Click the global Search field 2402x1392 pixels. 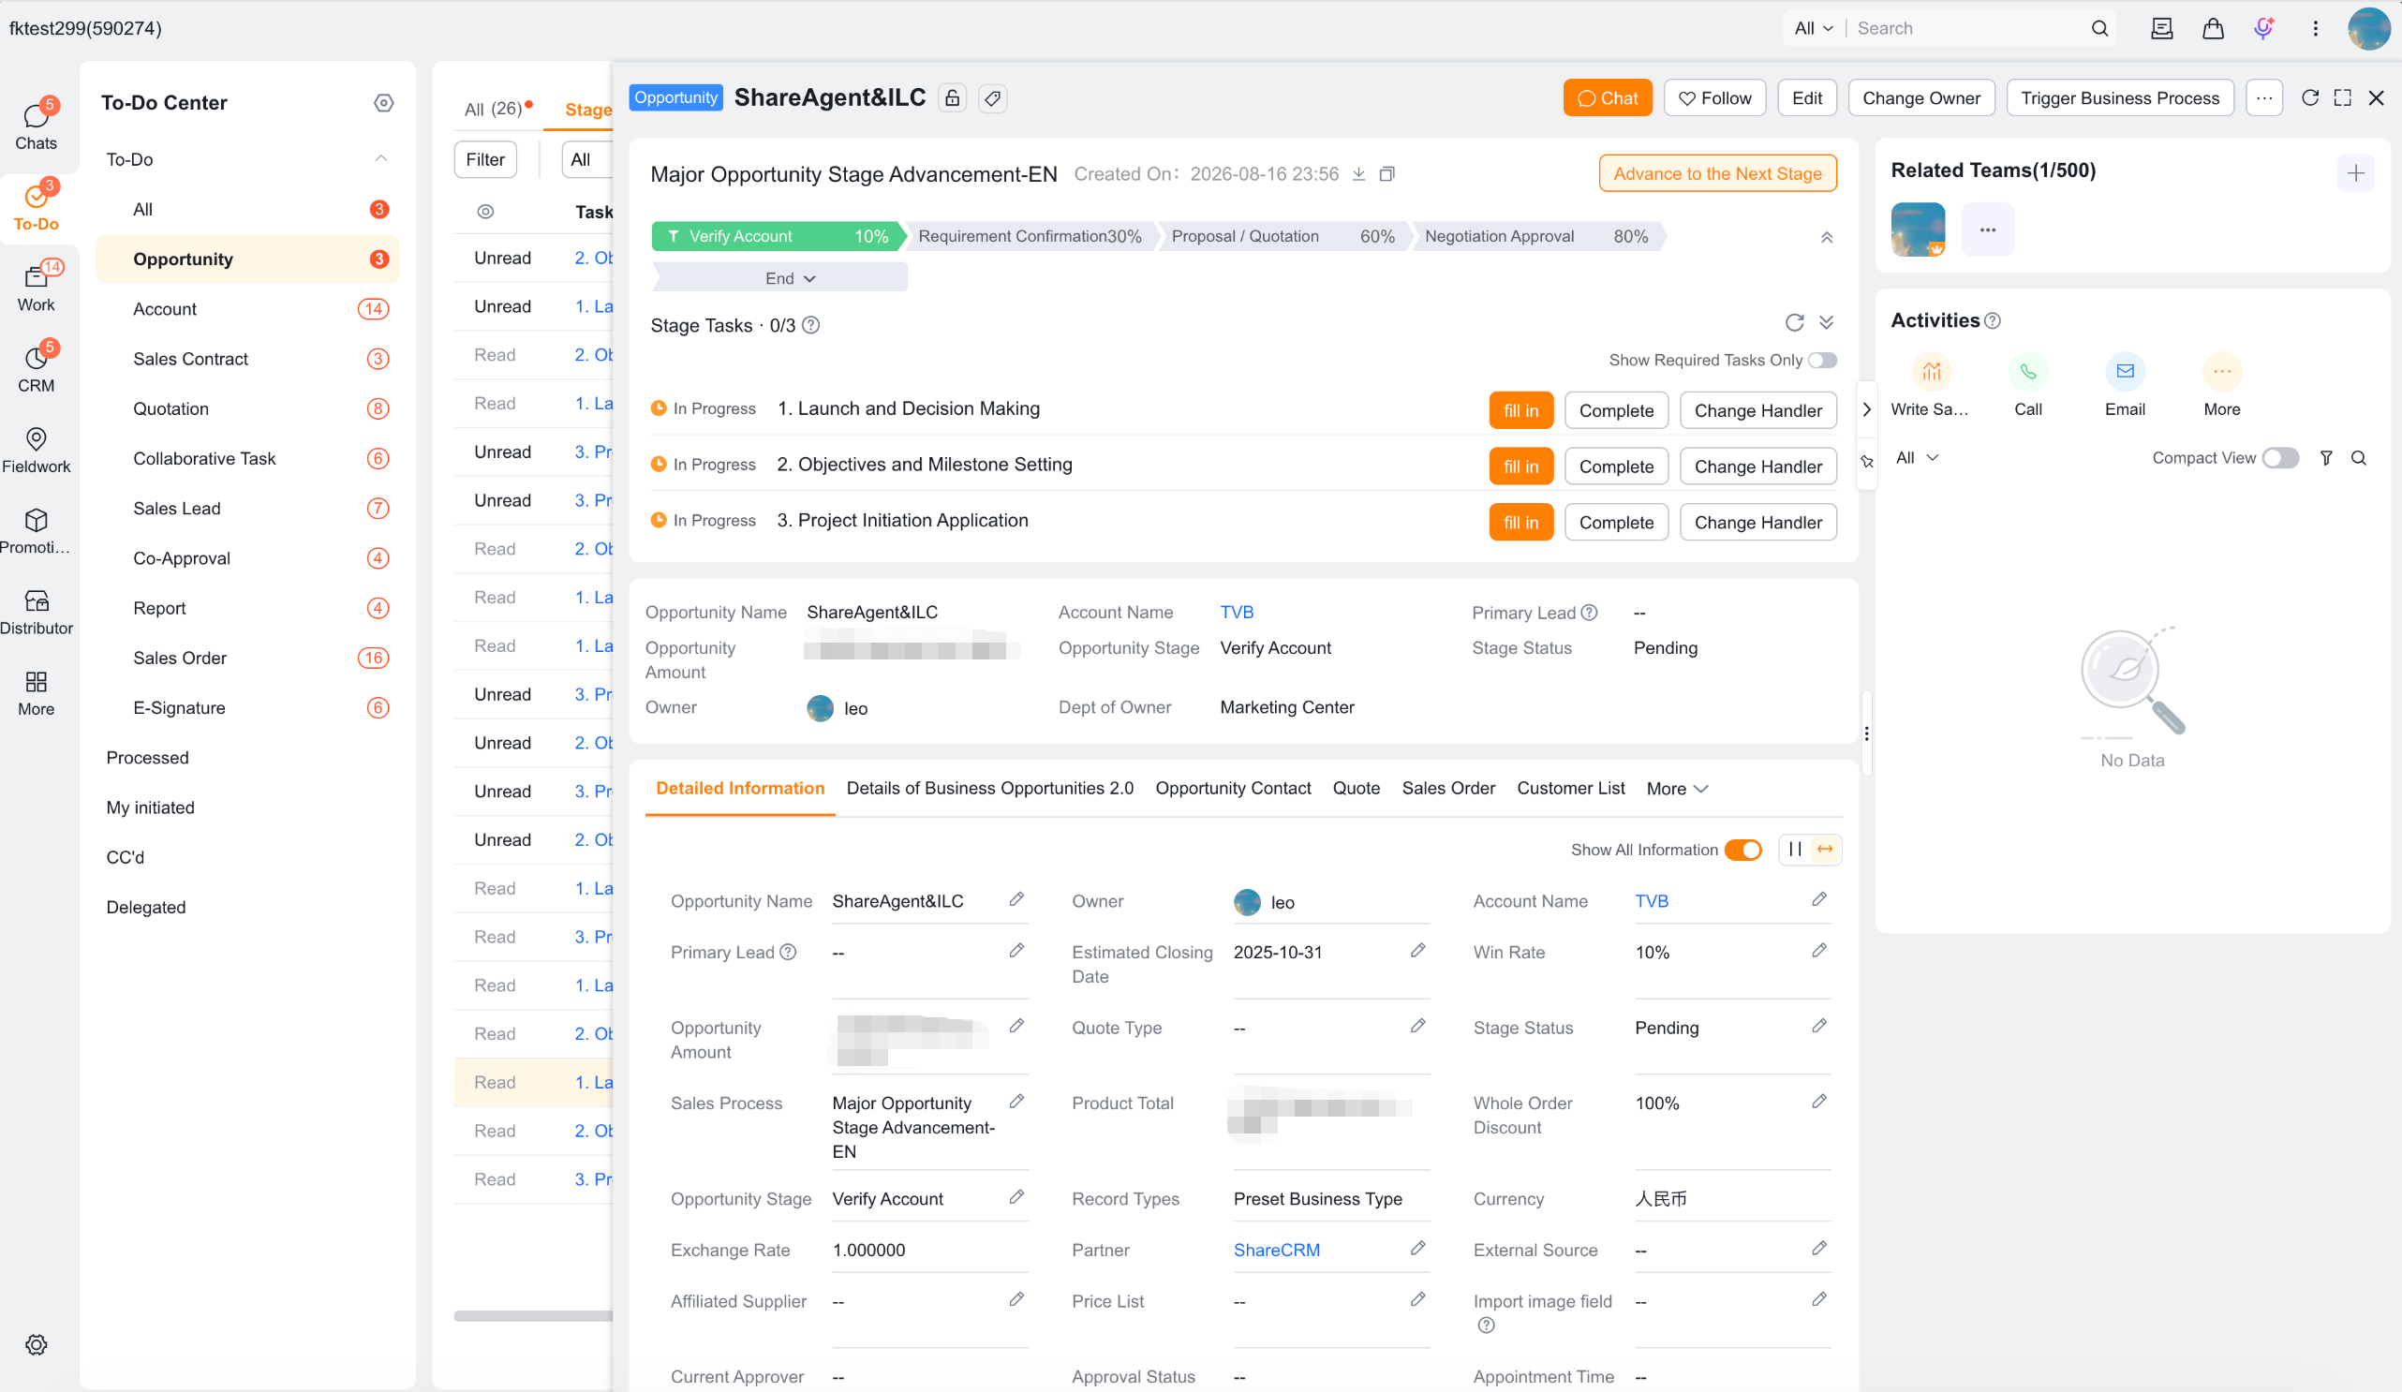tap(1968, 29)
